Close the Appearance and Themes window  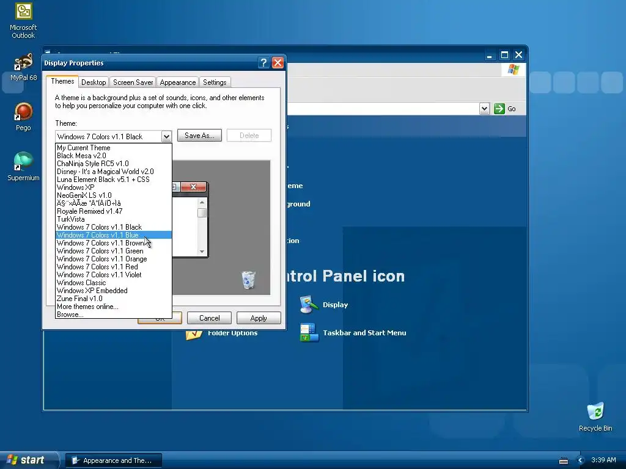point(518,55)
